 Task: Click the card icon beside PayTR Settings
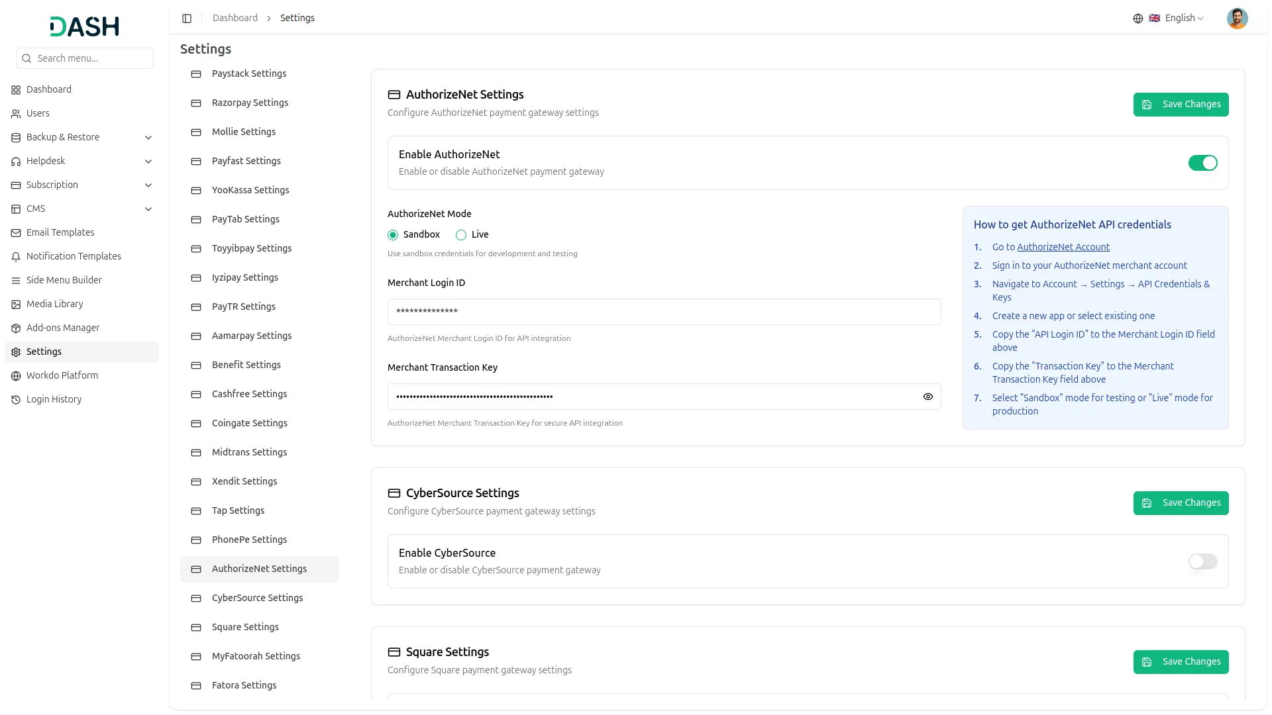(x=196, y=307)
